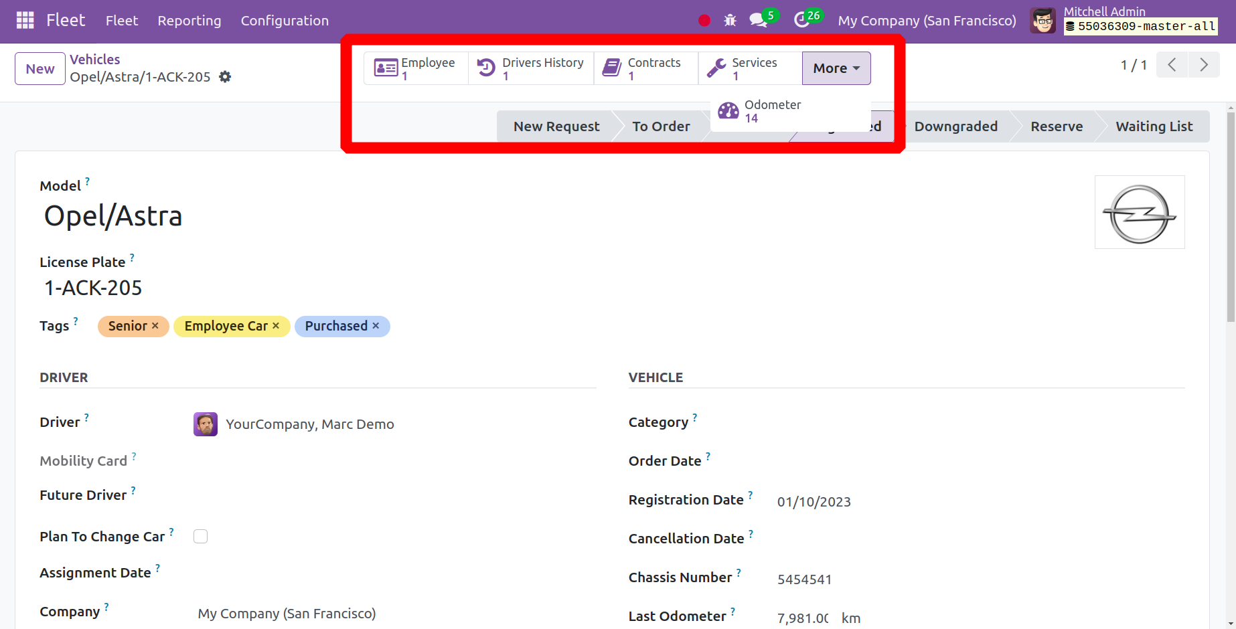Viewport: 1236px width, 629px height.
Task: Create a New vehicle record
Action: pyautogui.click(x=40, y=68)
